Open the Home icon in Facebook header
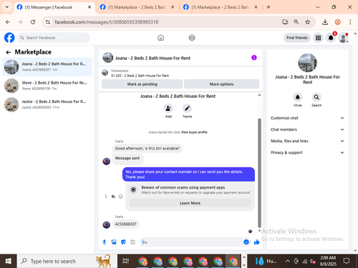Screen dimensions: 358x268 (x=160, y=38)
